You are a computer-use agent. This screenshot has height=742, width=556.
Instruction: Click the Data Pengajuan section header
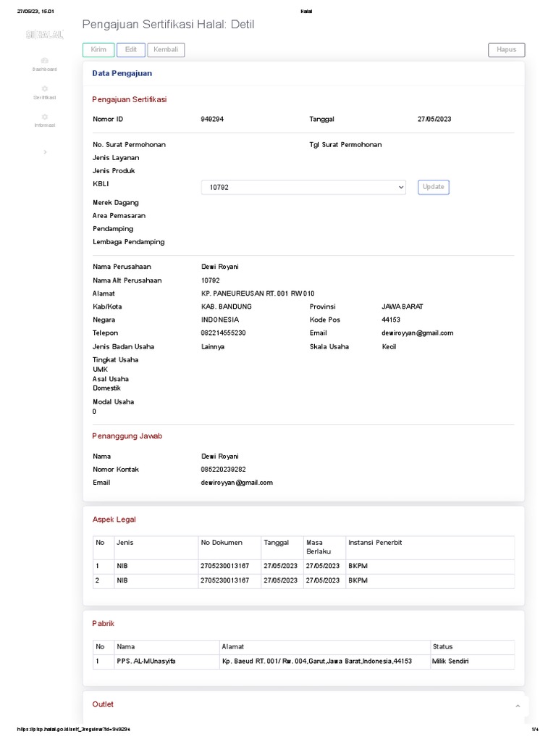[122, 73]
